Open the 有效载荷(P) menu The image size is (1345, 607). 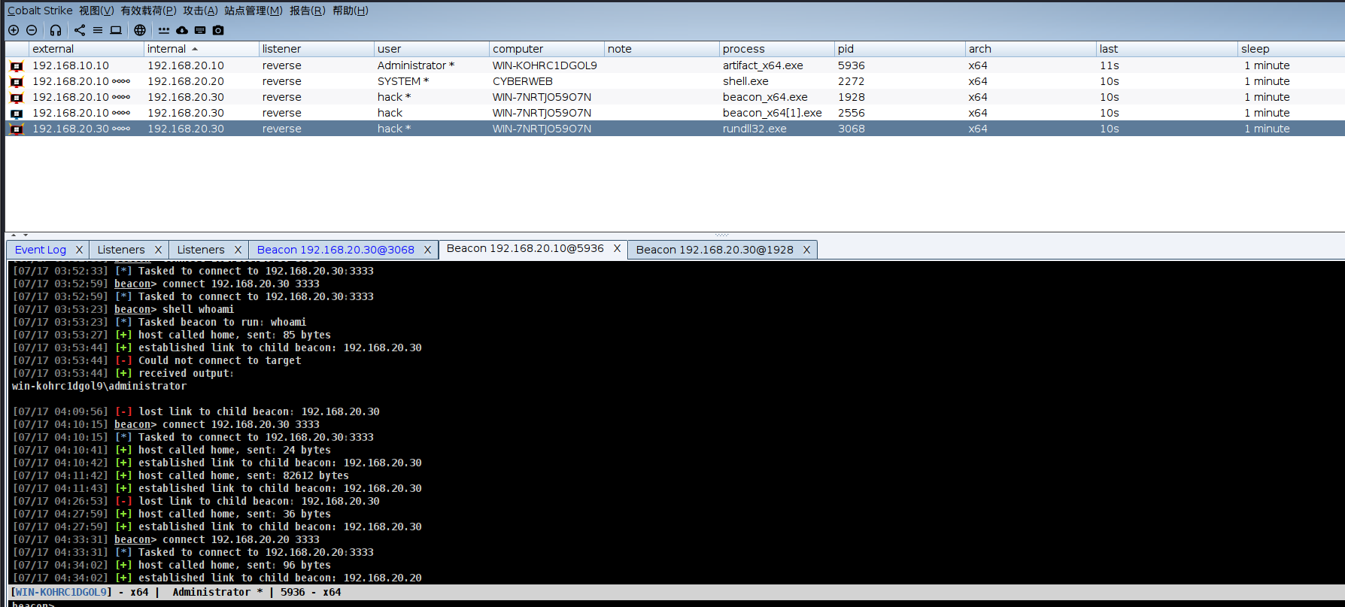[148, 11]
